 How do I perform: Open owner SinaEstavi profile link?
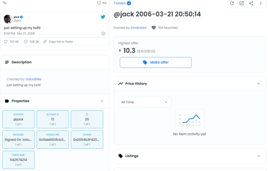tap(139, 28)
